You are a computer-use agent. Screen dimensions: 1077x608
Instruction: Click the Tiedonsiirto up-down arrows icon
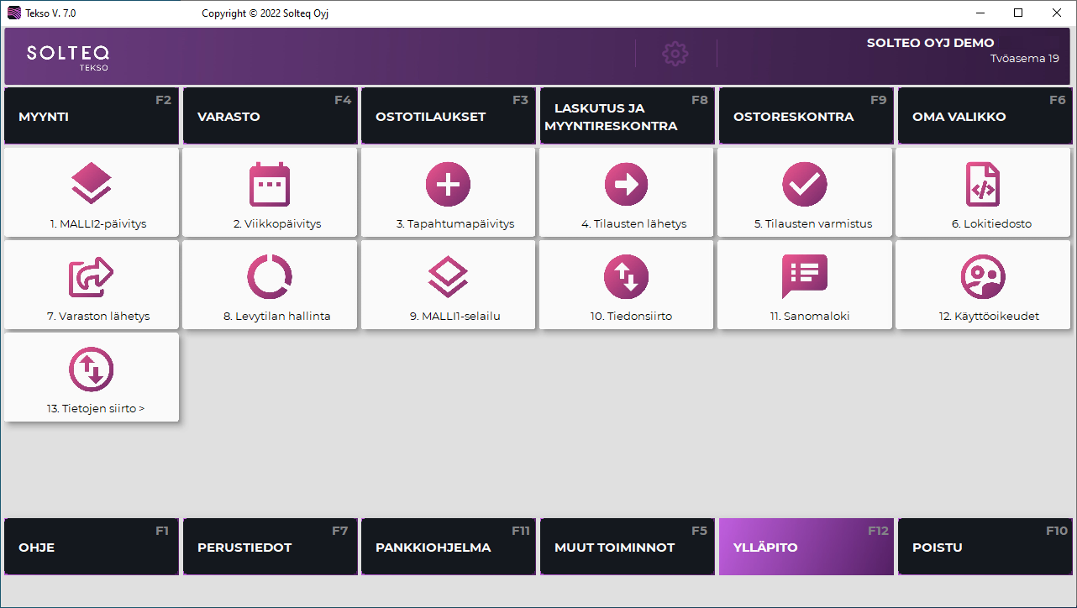[x=626, y=277]
